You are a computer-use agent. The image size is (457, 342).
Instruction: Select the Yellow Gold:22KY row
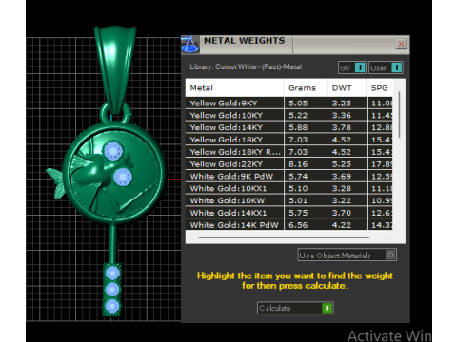point(289,164)
